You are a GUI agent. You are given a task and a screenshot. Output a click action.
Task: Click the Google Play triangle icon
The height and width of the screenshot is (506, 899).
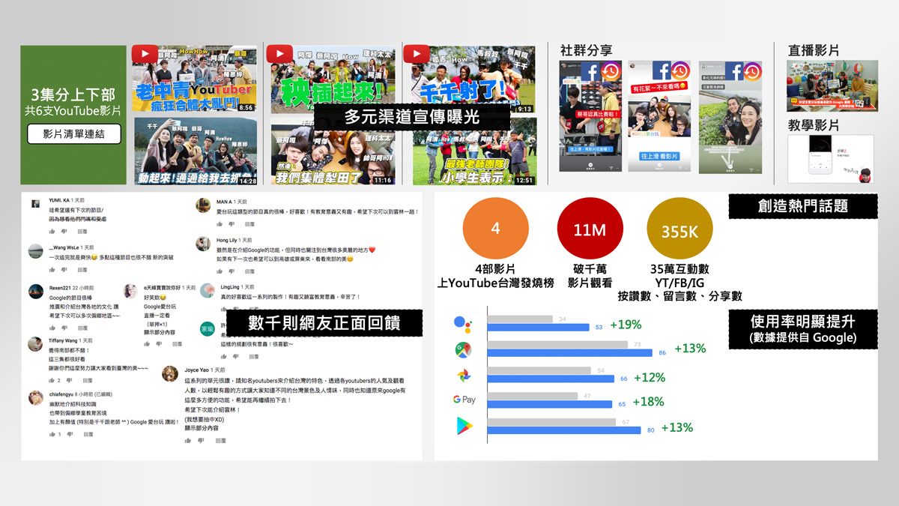click(x=464, y=427)
